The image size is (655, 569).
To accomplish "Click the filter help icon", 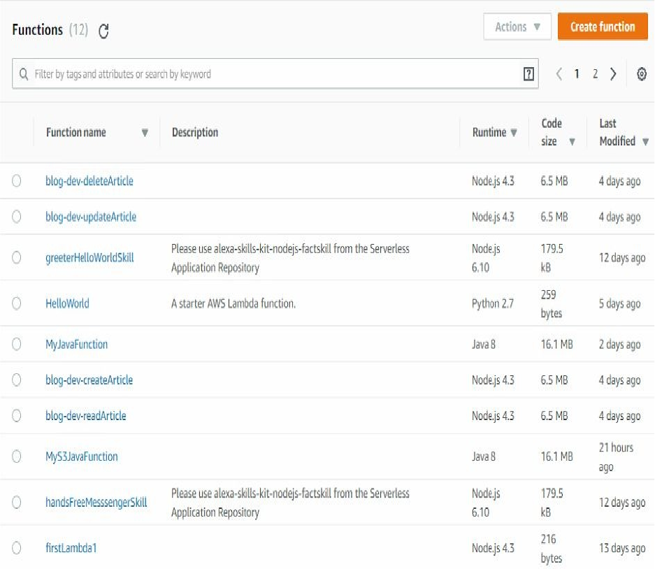I will (x=529, y=74).
